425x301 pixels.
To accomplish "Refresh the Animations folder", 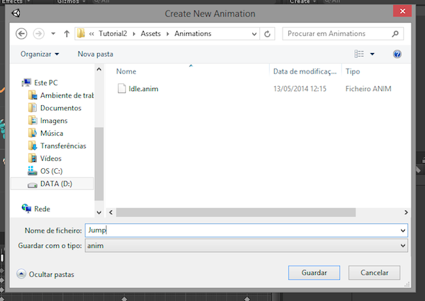I will coord(267,34).
